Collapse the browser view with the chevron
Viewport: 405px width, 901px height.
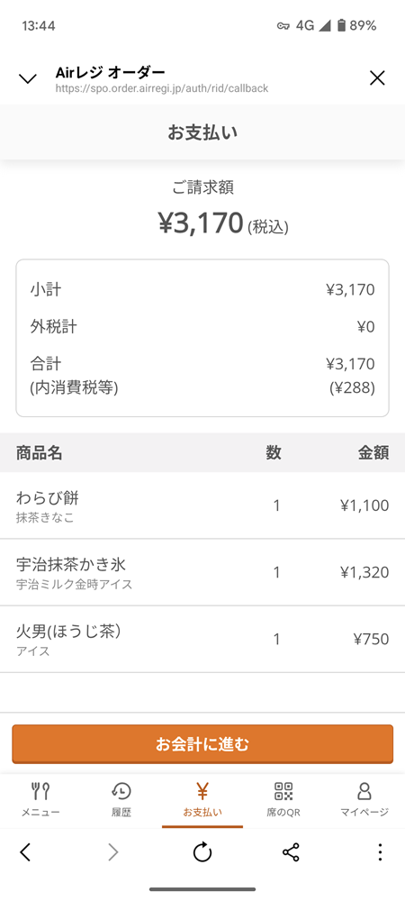(28, 78)
